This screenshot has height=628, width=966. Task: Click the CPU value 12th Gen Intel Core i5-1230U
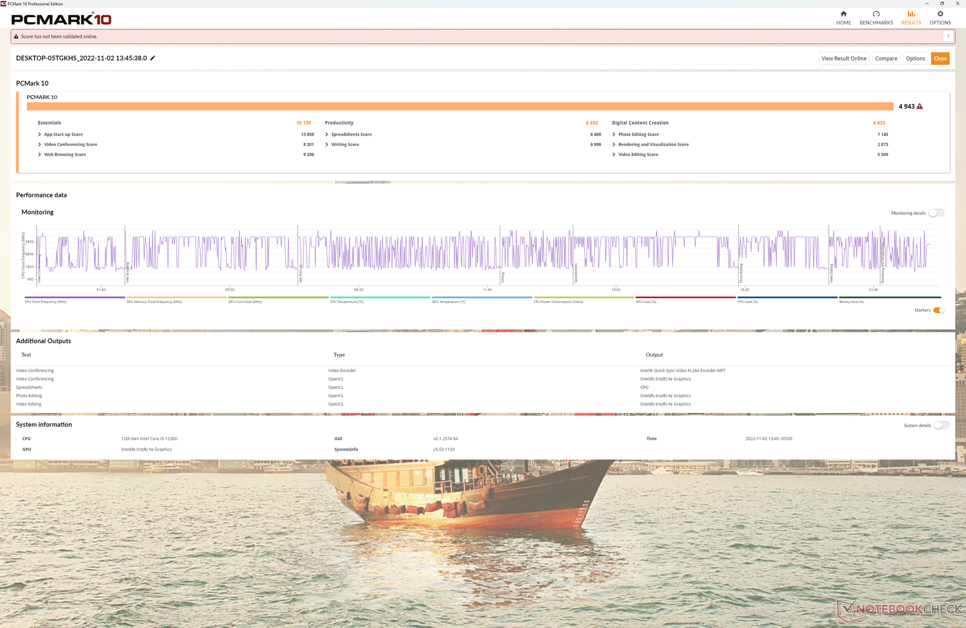tap(149, 439)
